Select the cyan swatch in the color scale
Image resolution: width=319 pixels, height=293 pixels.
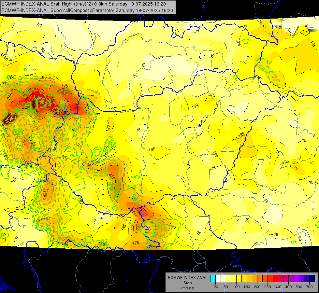[213, 279]
